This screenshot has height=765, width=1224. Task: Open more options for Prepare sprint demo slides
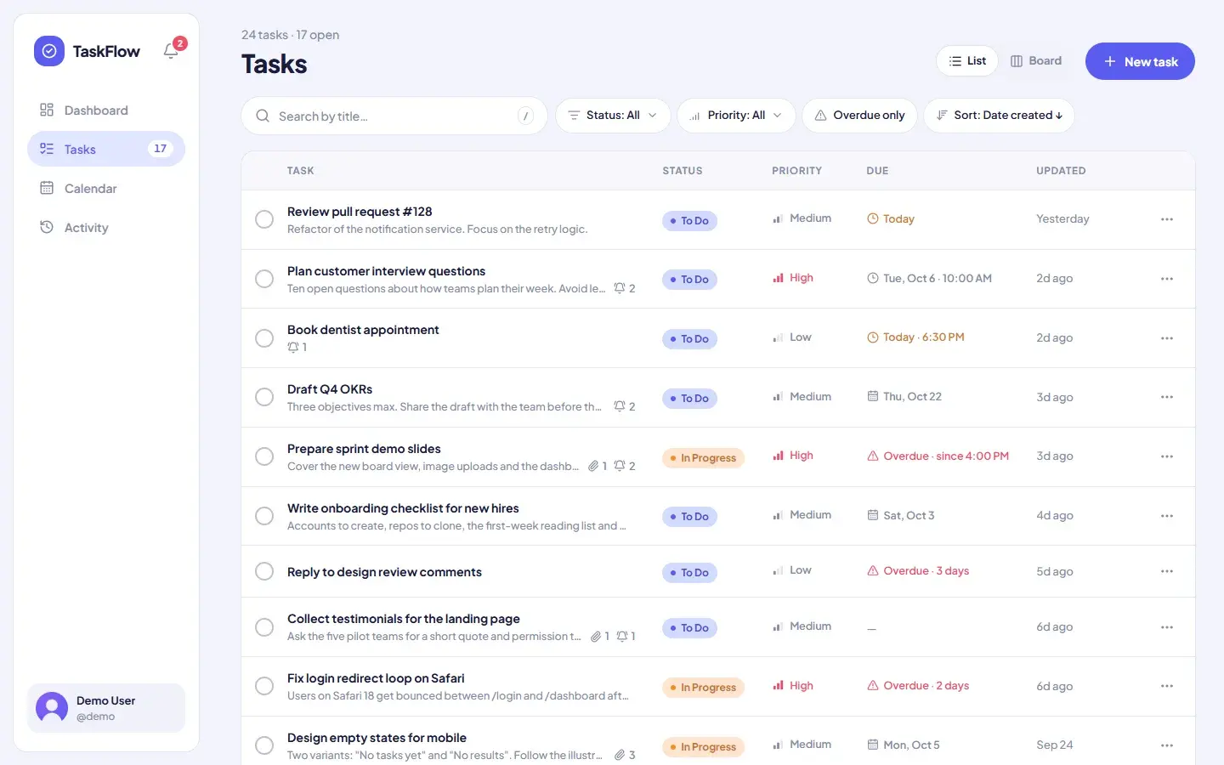1167,456
